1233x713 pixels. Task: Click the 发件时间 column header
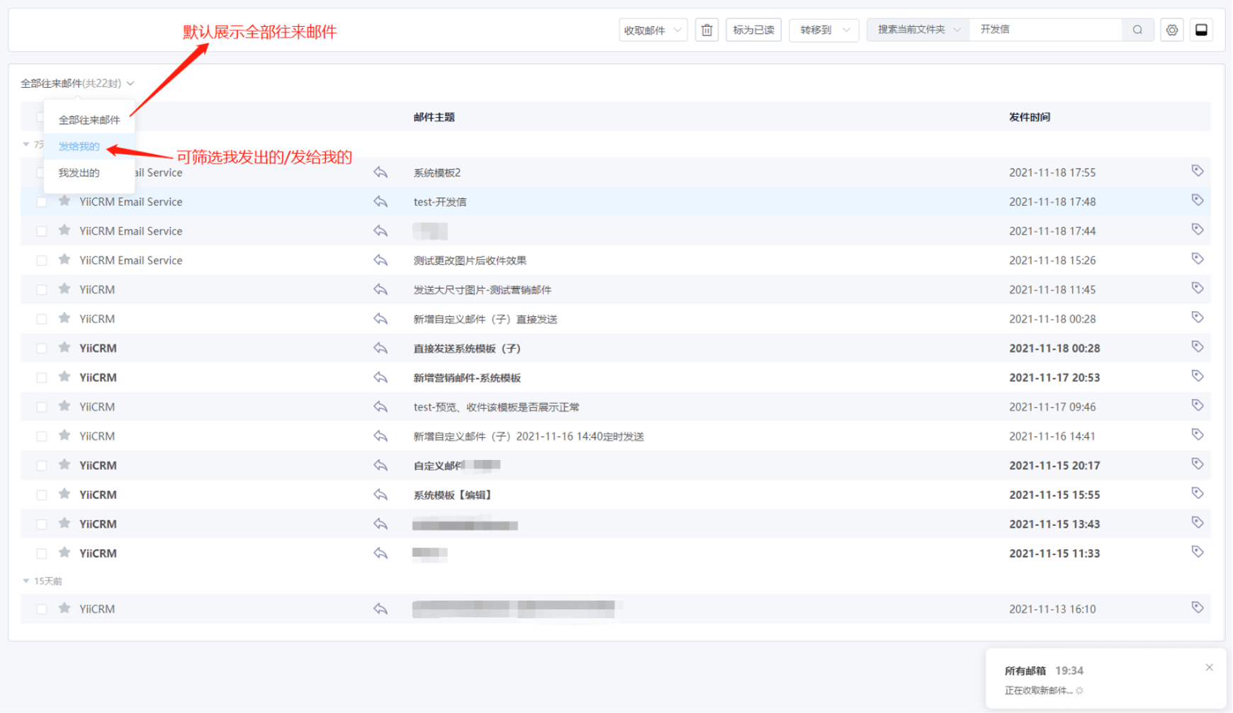point(1030,117)
